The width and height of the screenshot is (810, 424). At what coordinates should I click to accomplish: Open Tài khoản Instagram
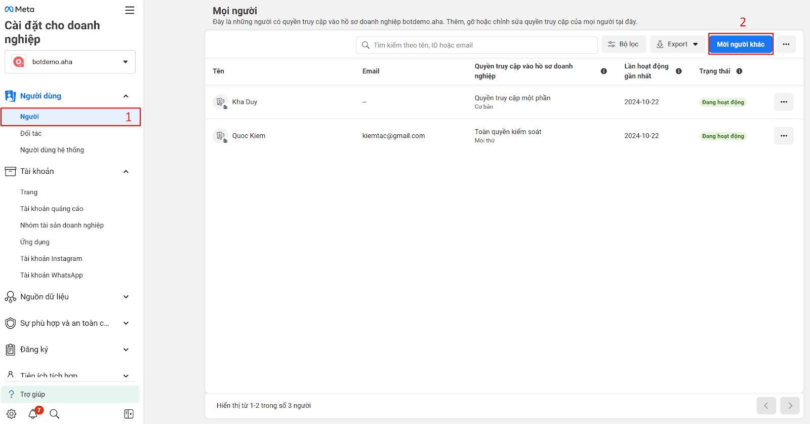[x=51, y=258]
